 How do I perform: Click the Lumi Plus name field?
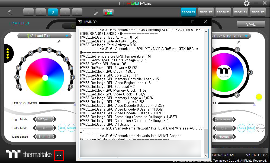(x=44, y=42)
